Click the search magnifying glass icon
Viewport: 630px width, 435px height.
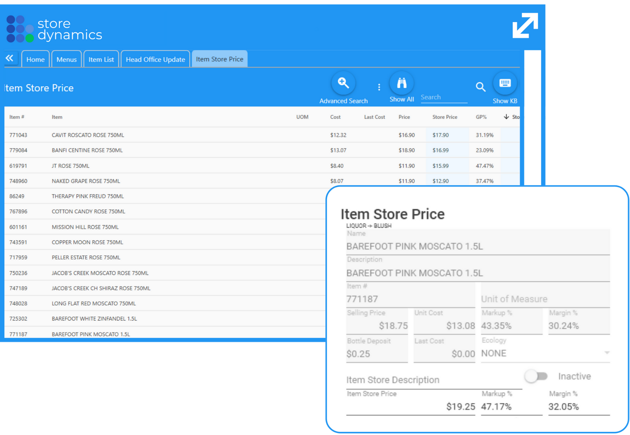480,87
